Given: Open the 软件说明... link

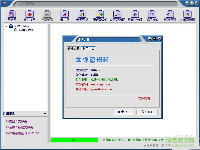Looking at the screenshot, I should pyautogui.click(x=146, y=98).
